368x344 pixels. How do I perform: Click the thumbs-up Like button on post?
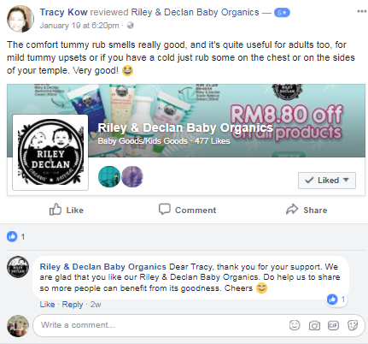tap(67, 210)
